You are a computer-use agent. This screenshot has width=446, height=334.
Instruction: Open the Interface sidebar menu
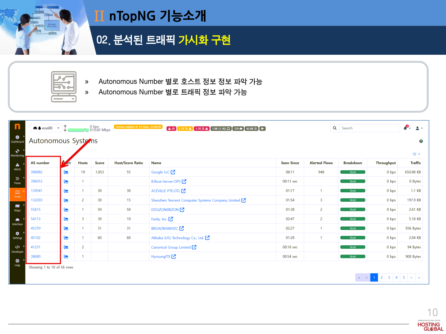click(17, 222)
